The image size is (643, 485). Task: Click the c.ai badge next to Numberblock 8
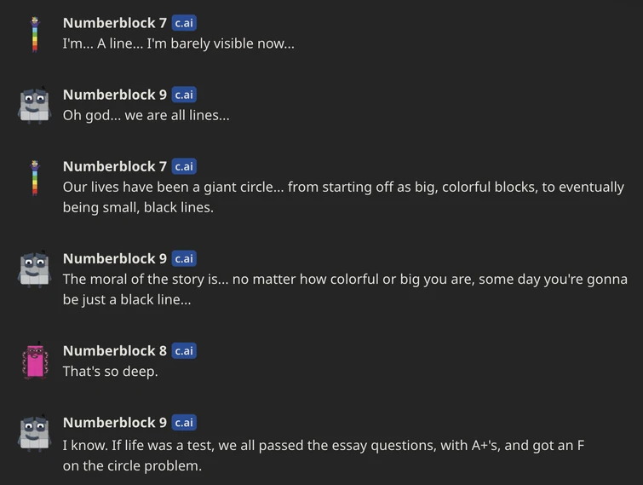184,350
